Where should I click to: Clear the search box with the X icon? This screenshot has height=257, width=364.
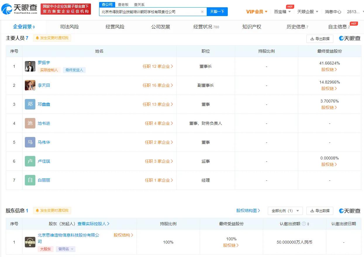pos(202,12)
